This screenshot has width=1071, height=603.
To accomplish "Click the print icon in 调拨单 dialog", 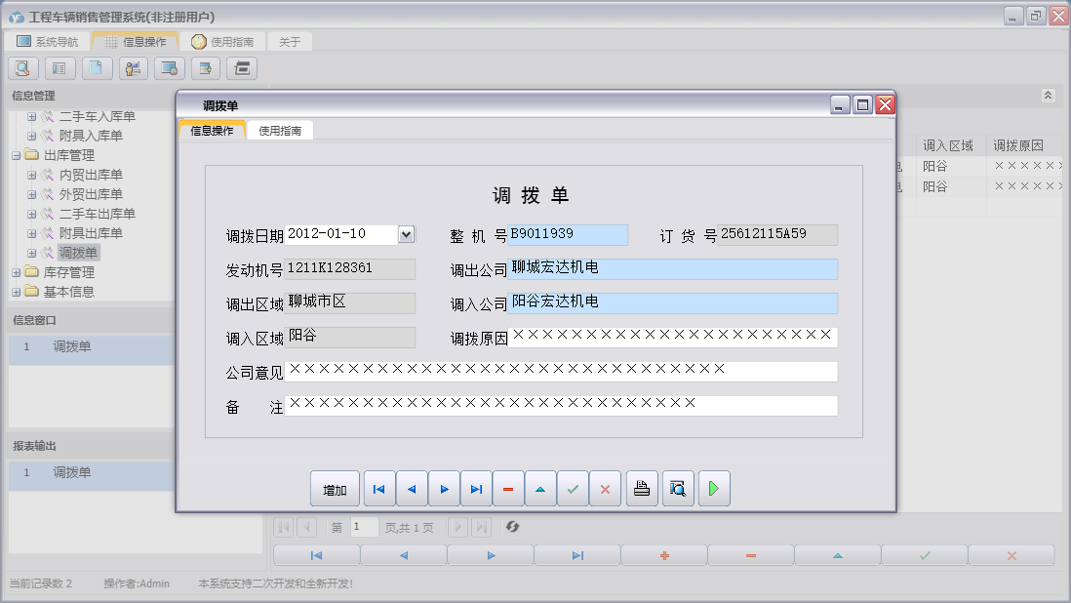I will tap(641, 489).
